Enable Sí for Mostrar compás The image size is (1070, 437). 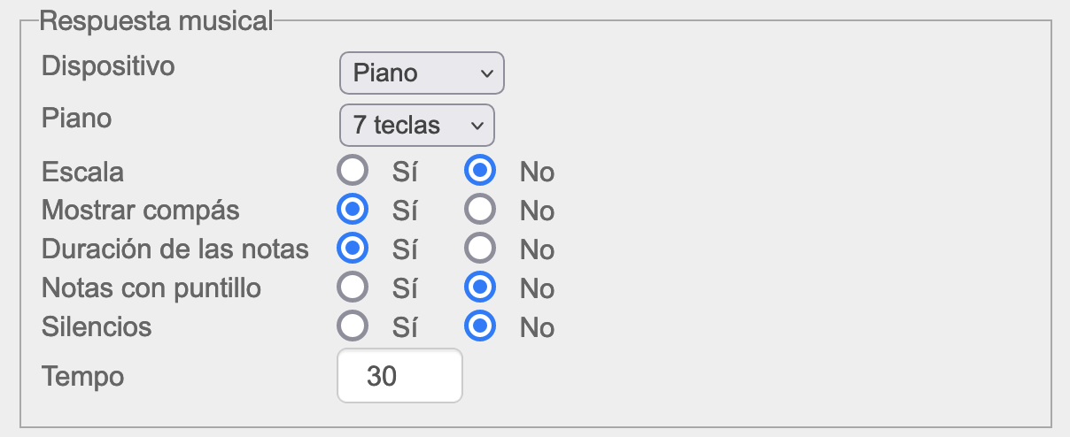click(353, 210)
